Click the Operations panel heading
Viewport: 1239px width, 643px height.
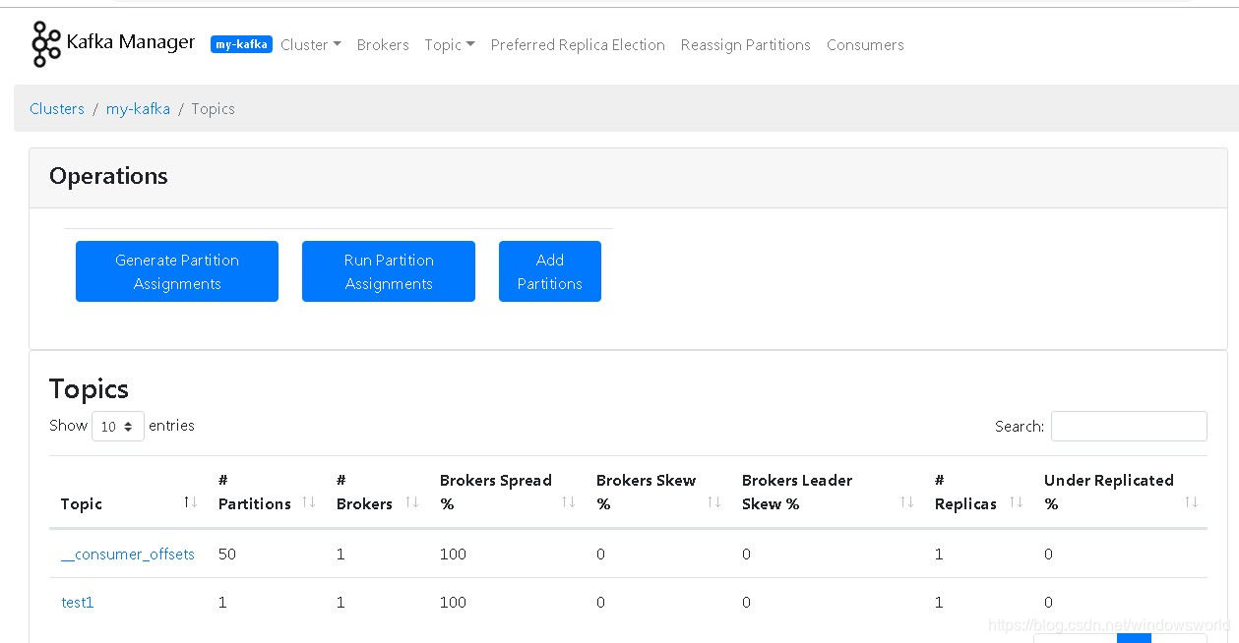108,176
